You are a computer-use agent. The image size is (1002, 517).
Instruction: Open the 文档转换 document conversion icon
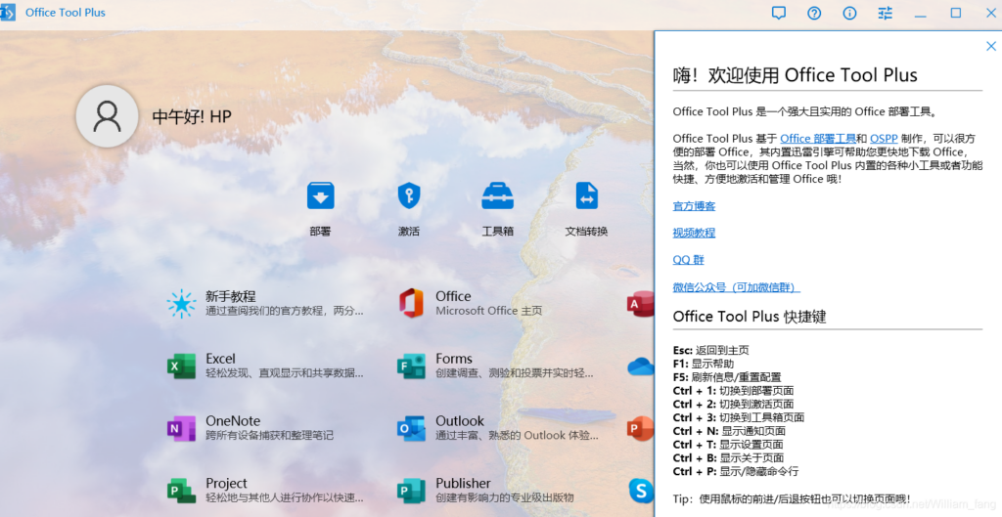[586, 196]
